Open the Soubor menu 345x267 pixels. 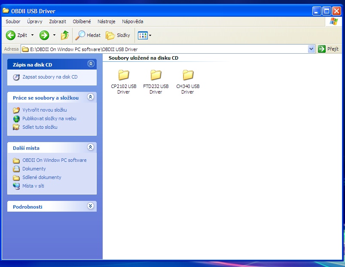13,21
